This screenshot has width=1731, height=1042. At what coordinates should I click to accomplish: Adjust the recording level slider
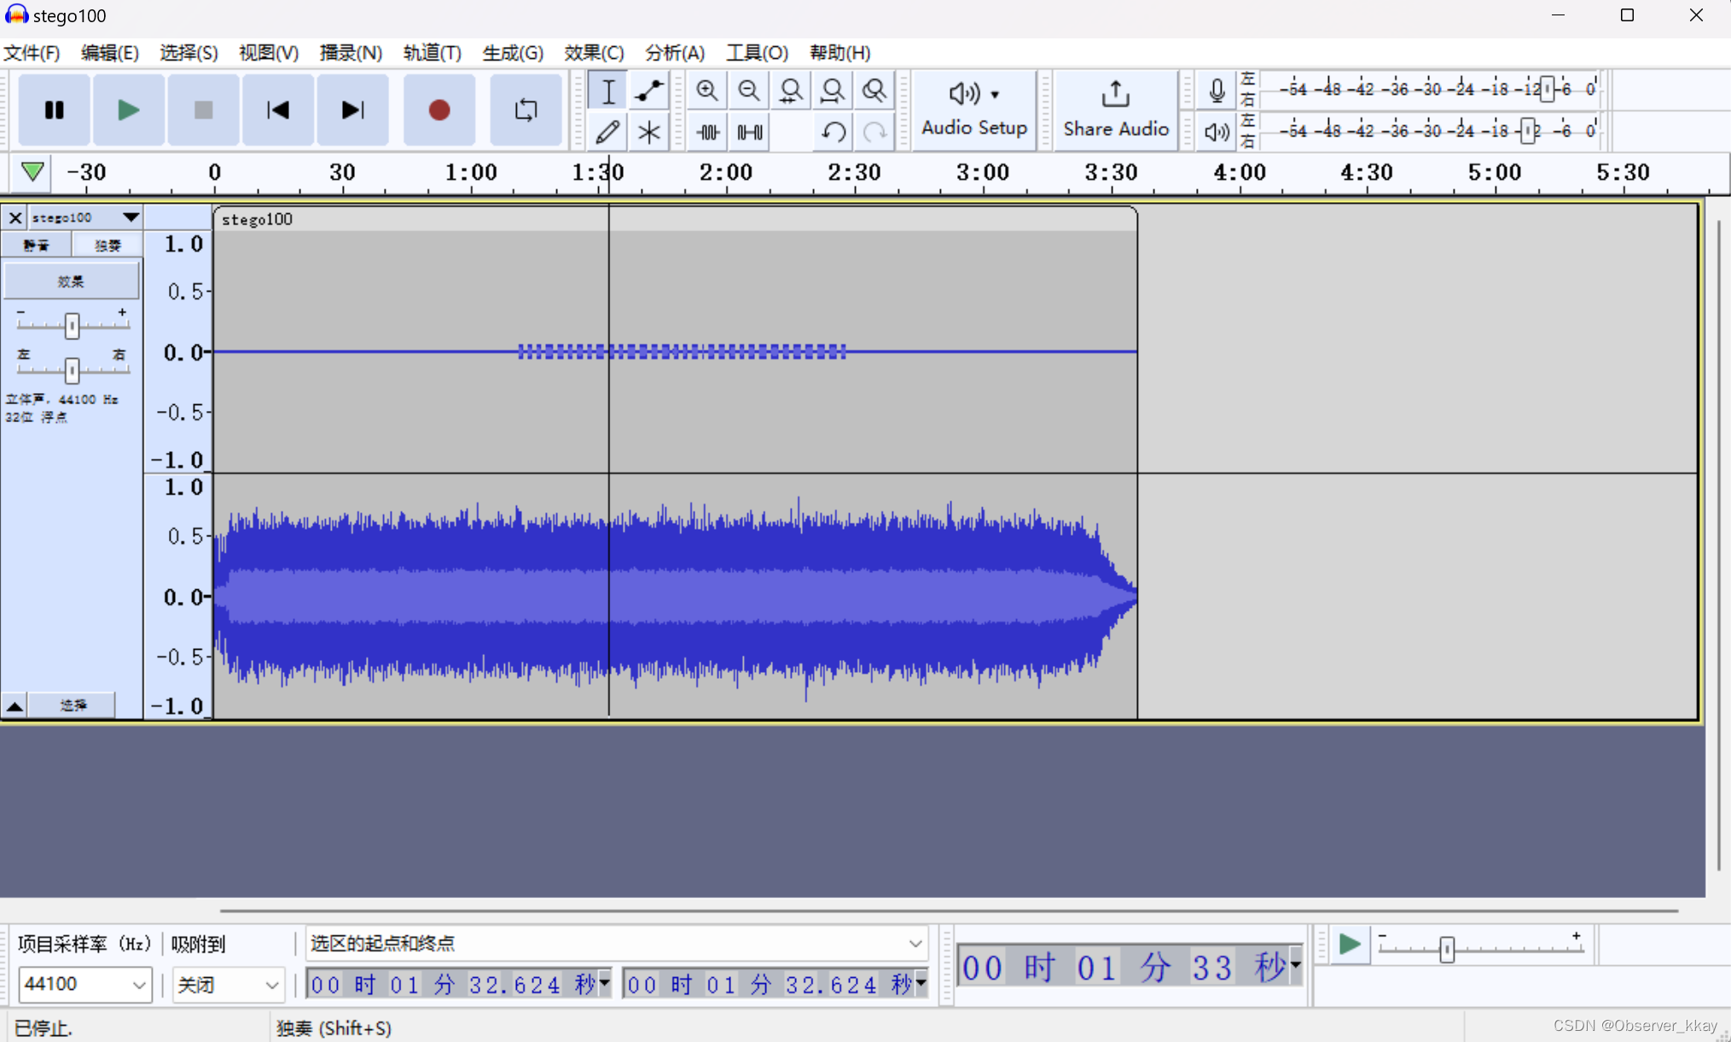(1547, 89)
